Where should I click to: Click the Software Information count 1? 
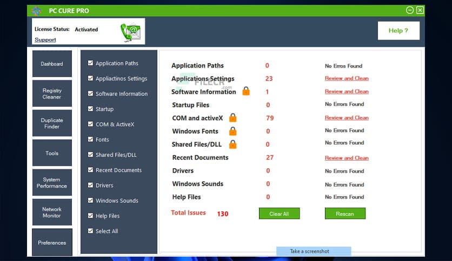pos(267,92)
